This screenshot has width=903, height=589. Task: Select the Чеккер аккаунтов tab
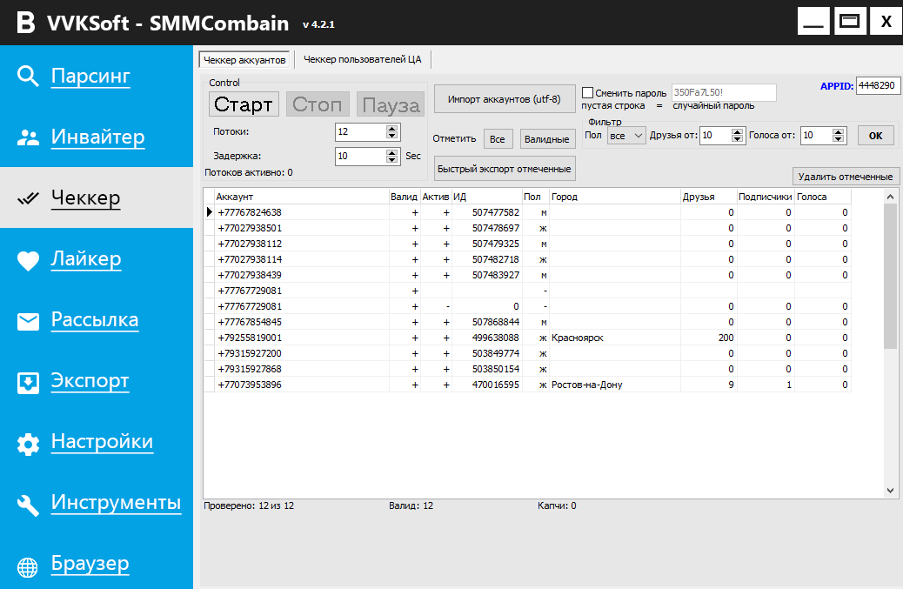click(244, 60)
